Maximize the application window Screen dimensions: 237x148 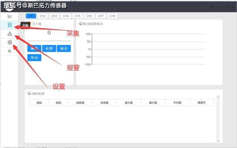click(227, 7)
